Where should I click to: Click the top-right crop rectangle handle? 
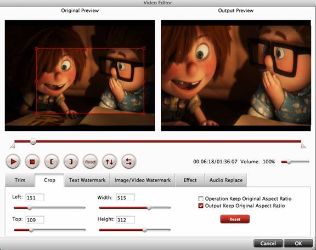pyautogui.click(x=144, y=48)
